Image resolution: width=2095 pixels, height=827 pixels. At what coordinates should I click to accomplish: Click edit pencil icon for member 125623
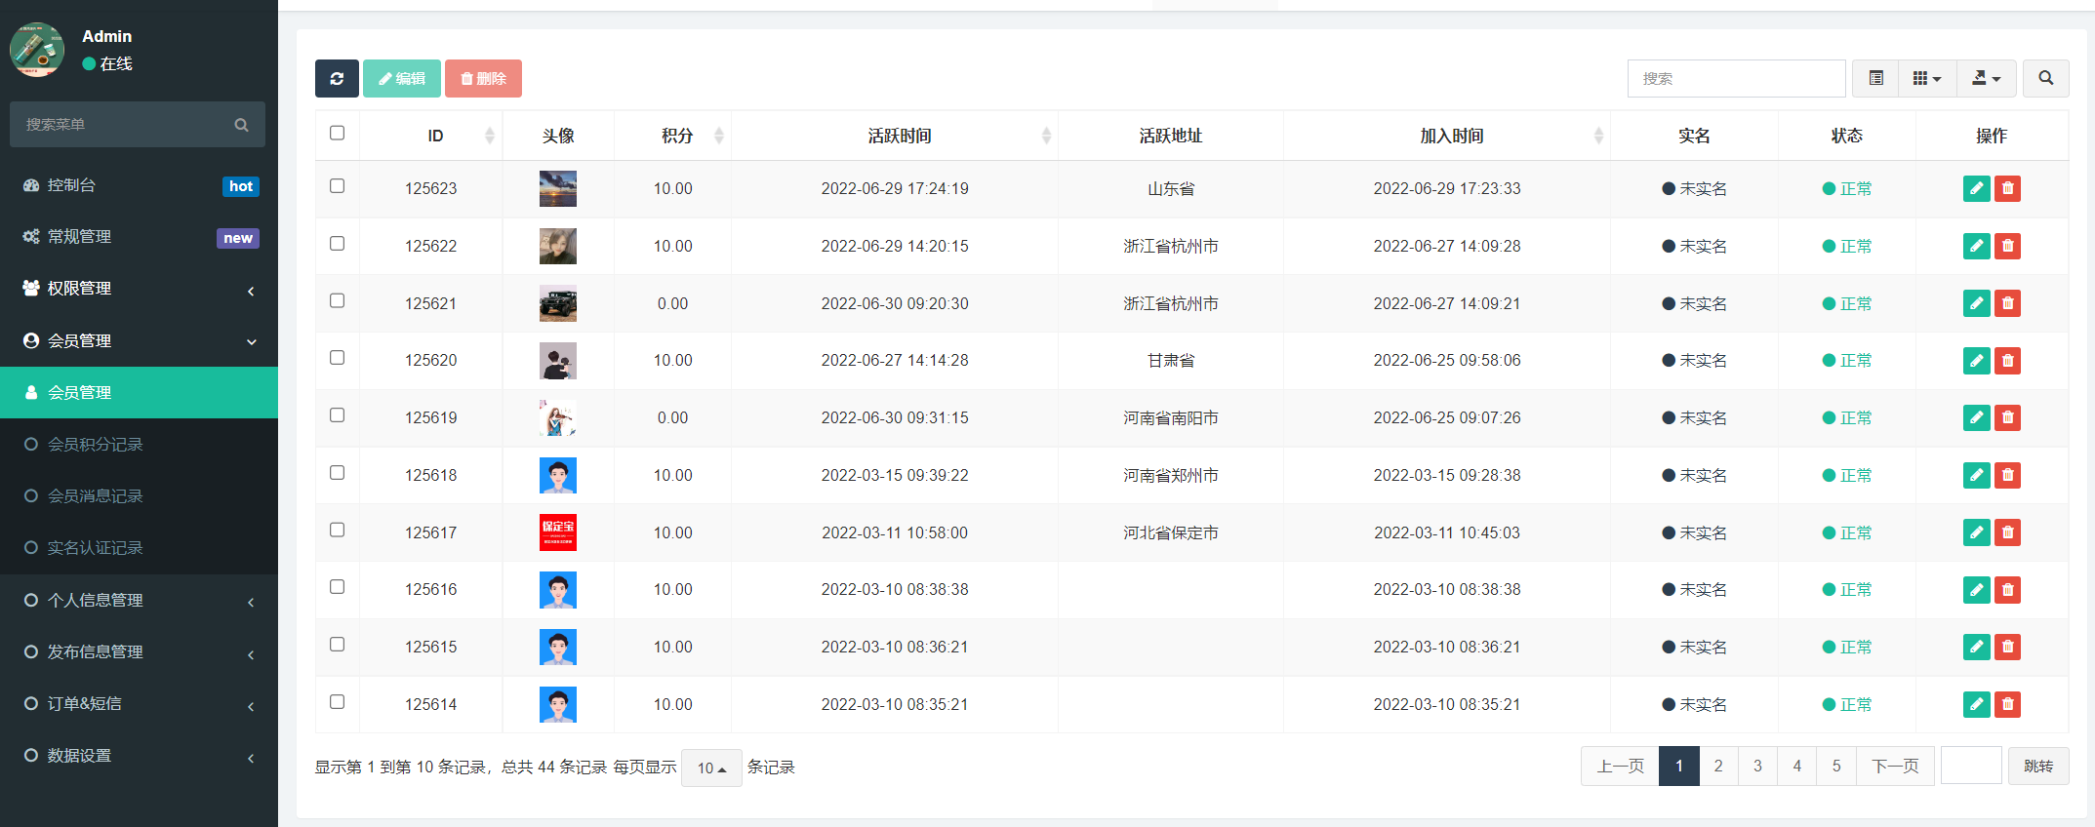pyautogui.click(x=1976, y=188)
